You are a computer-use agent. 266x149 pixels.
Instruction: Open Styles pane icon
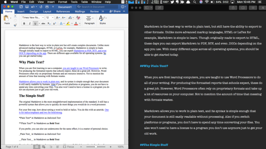pyautogui.click(x=102, y=18)
